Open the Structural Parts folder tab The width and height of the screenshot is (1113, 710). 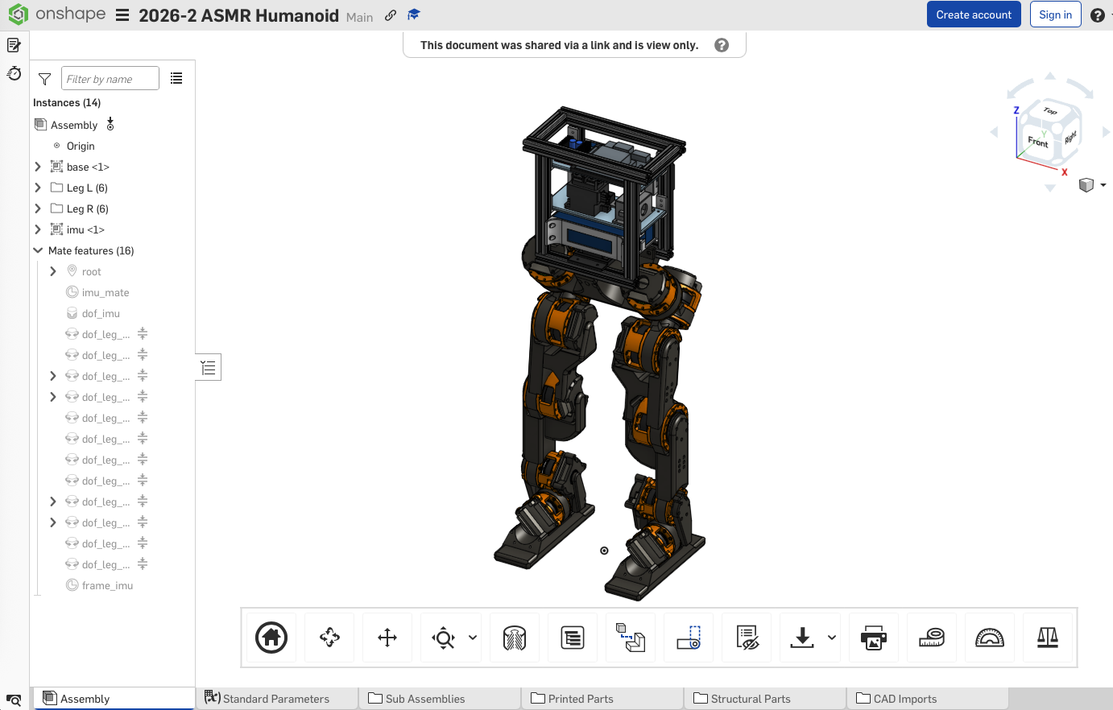766,699
